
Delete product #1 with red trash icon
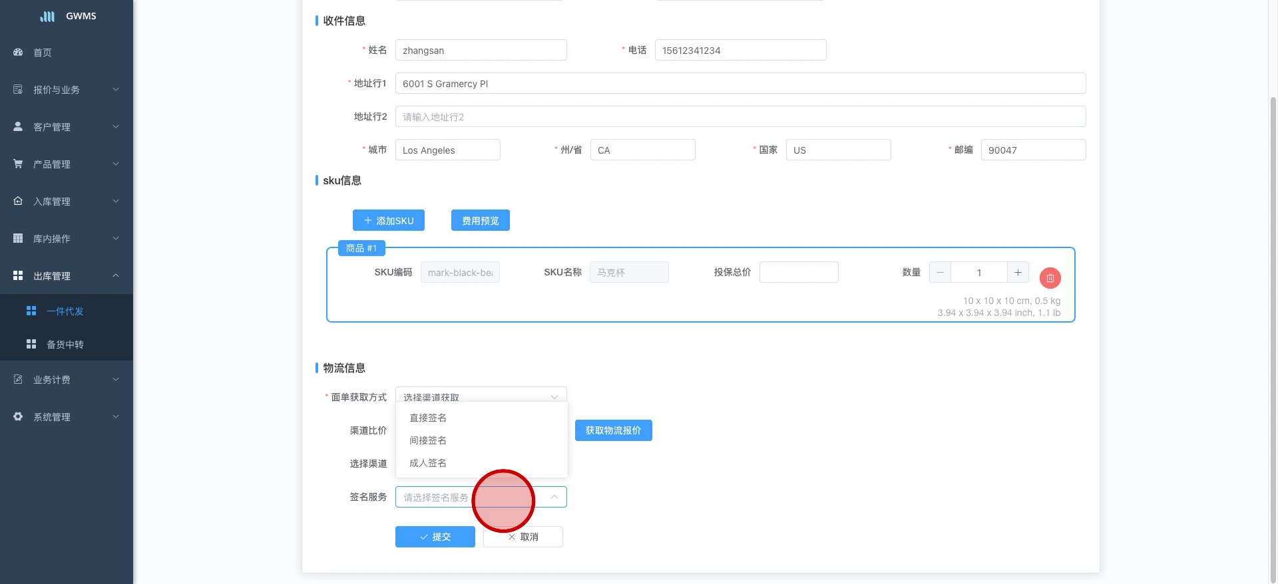click(x=1050, y=278)
